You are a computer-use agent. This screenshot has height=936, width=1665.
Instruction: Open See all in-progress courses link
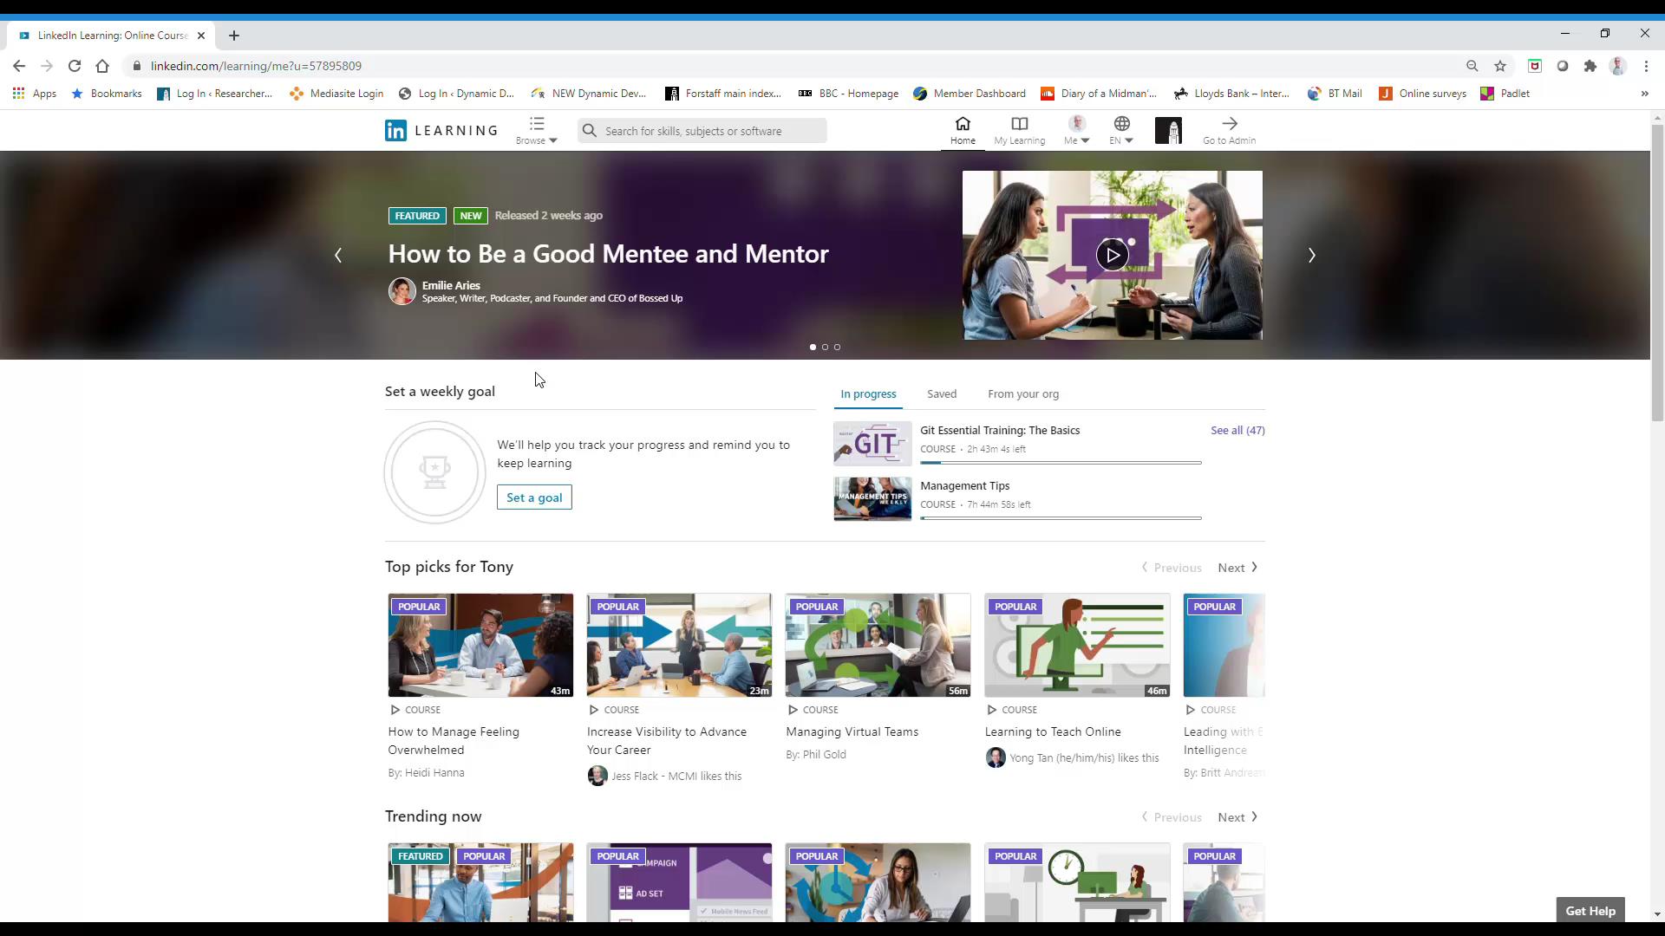[1237, 430]
